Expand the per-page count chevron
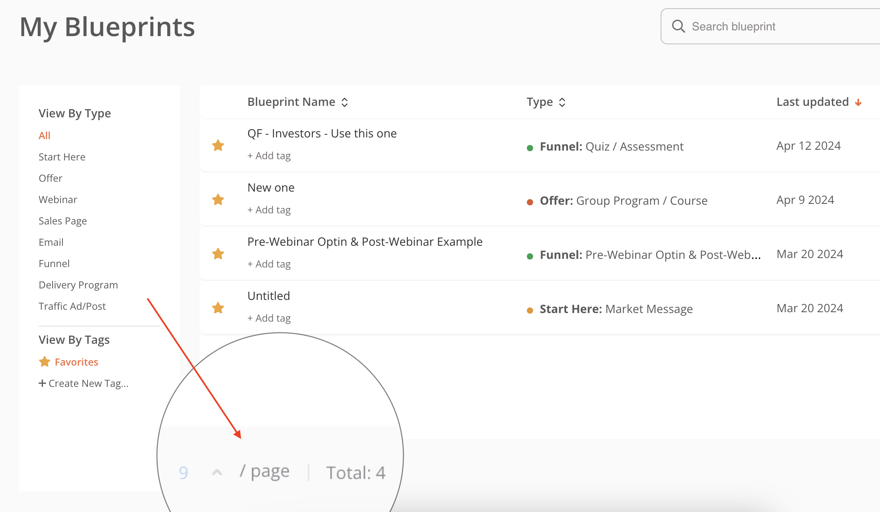 (x=217, y=473)
